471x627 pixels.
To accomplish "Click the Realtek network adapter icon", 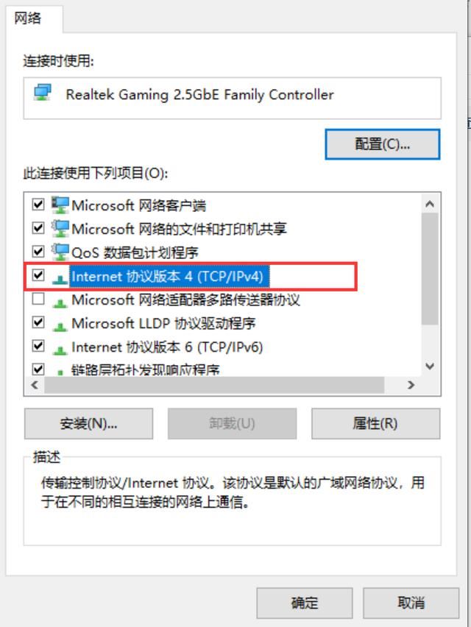I will [42, 93].
